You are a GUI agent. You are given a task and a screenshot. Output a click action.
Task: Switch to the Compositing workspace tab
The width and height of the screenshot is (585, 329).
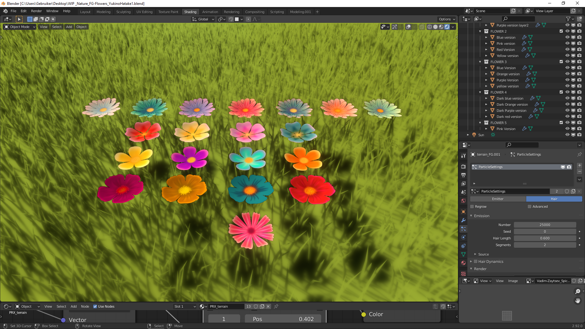(x=254, y=12)
